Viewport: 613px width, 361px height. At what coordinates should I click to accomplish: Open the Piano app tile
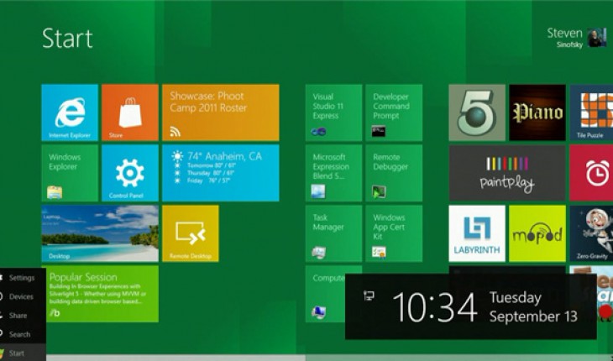point(537,112)
